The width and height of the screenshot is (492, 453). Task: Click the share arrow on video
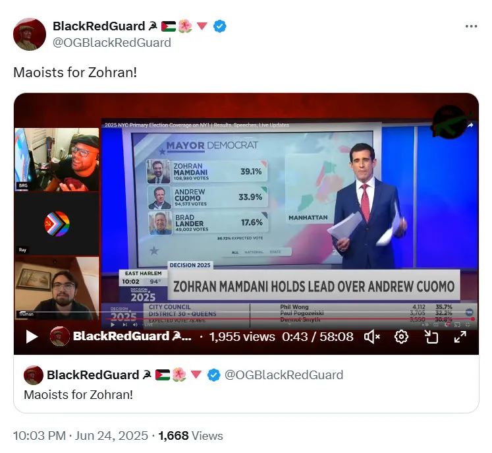pos(471,125)
